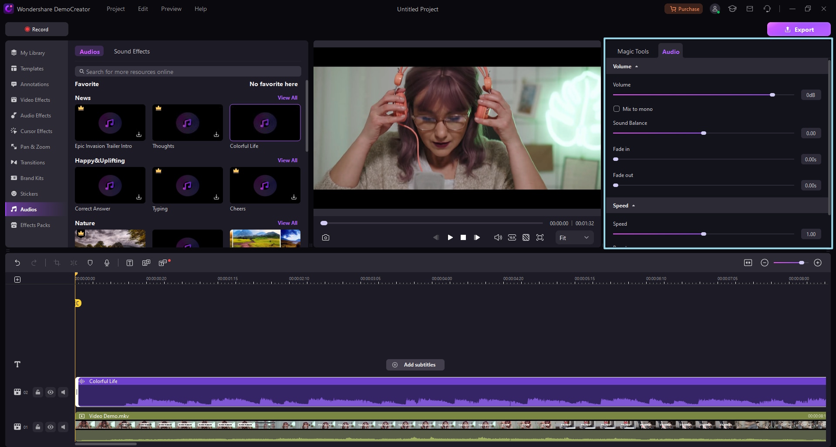Hide track 02 with the eye icon
The width and height of the screenshot is (836, 447).
(51, 392)
